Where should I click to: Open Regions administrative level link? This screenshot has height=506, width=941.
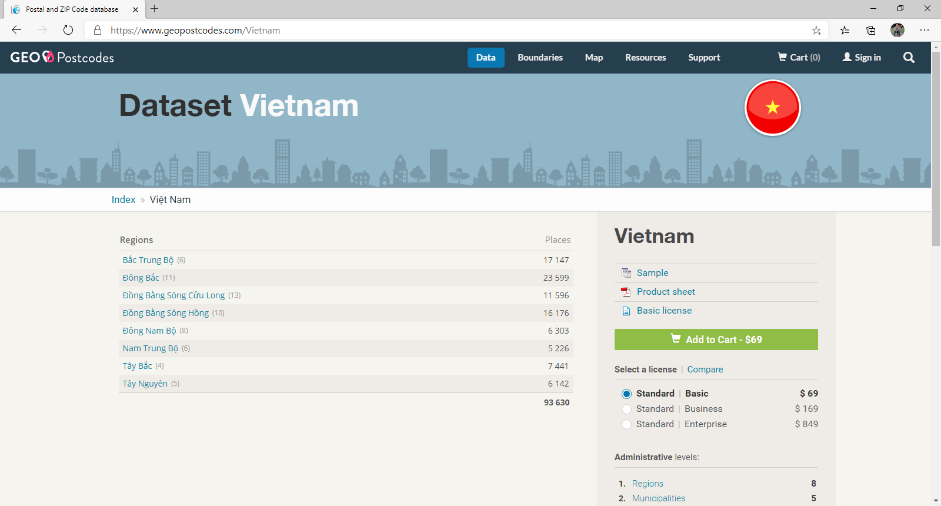point(648,484)
